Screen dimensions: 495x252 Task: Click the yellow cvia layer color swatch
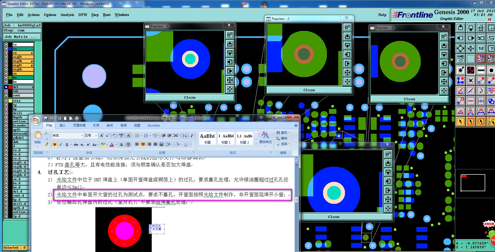pyautogui.click(x=10, y=101)
